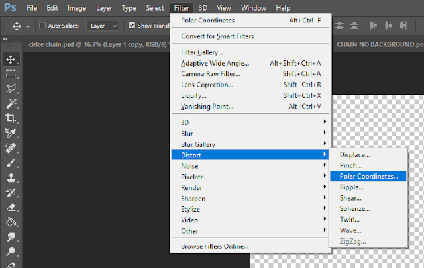
Task: Click the Move tool preset icon in options bar
Action: [17, 26]
